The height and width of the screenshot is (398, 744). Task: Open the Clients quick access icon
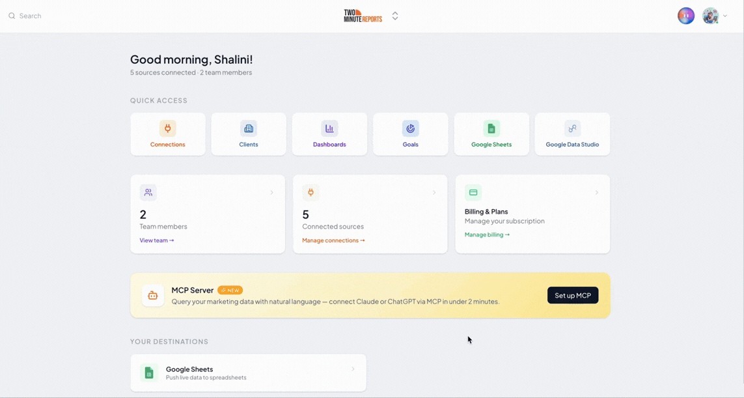[249, 128]
